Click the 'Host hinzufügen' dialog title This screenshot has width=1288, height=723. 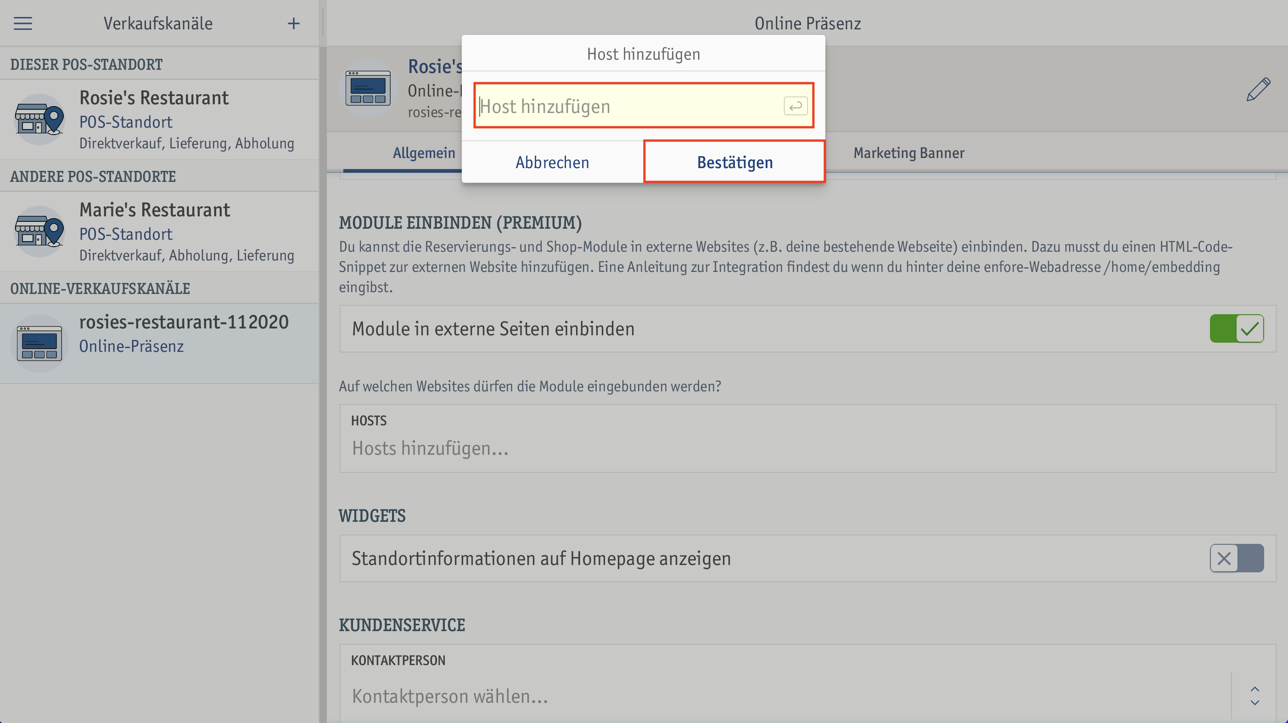pos(644,54)
